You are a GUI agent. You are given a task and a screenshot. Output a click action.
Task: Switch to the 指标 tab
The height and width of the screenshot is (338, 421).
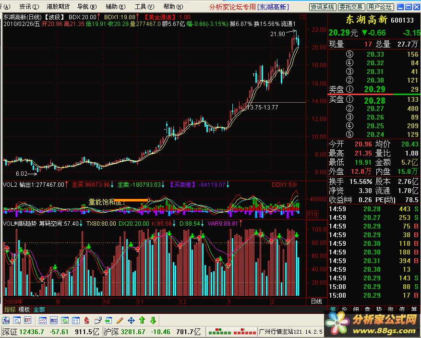[10, 309]
